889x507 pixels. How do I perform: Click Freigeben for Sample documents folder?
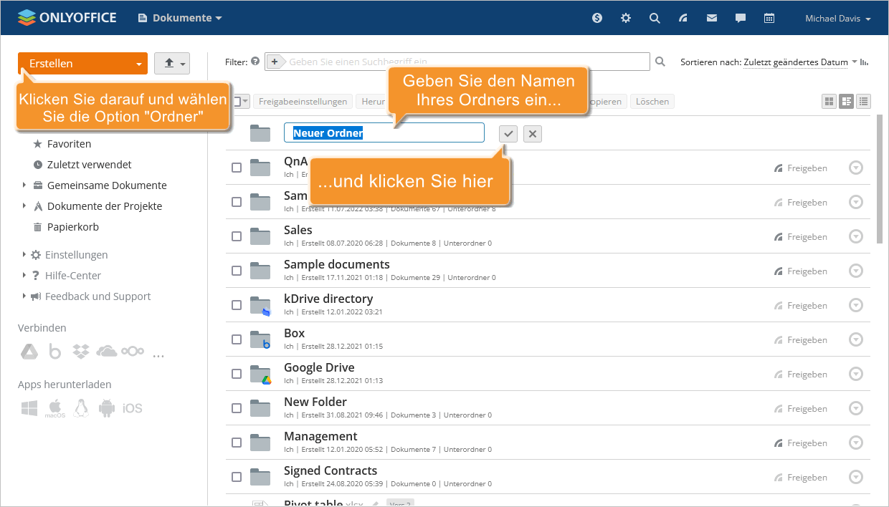click(x=800, y=271)
